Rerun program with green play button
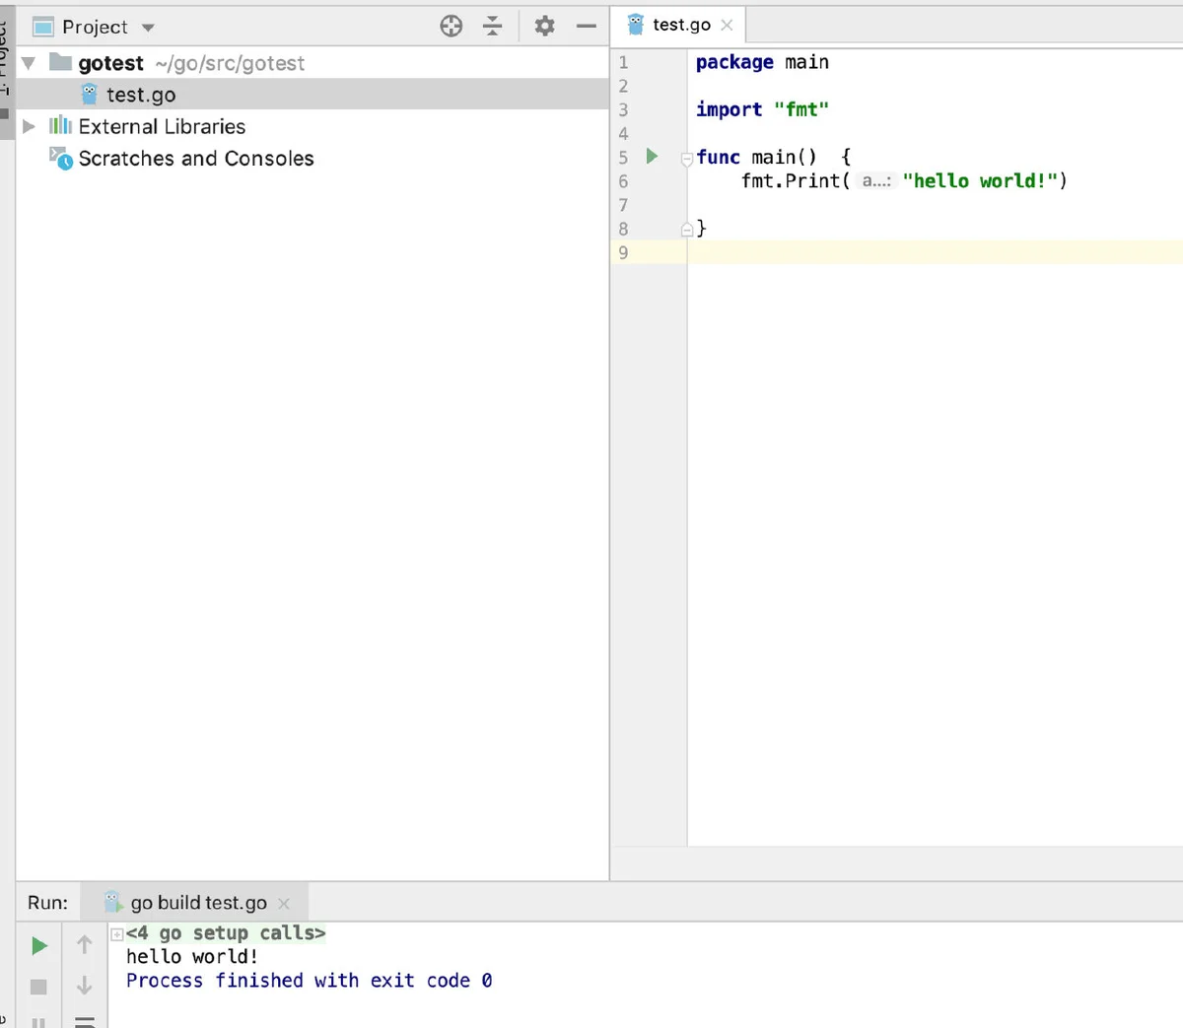 pyautogui.click(x=39, y=946)
